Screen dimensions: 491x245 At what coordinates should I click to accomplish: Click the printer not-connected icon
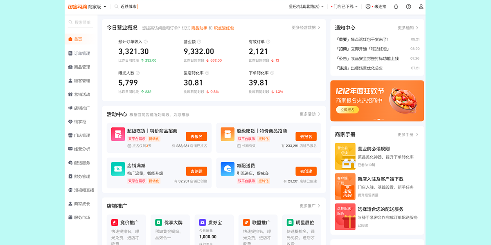click(368, 7)
